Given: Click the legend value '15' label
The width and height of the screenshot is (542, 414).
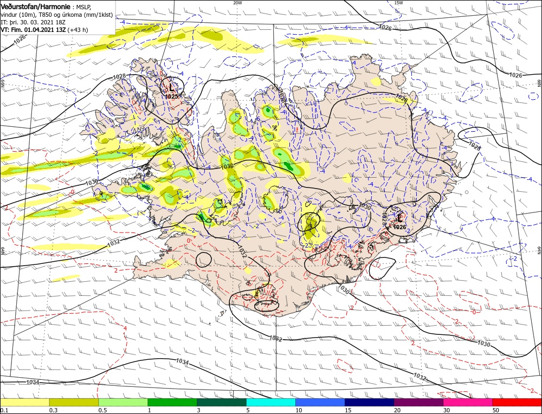Looking at the screenshot, I should (x=348, y=410).
